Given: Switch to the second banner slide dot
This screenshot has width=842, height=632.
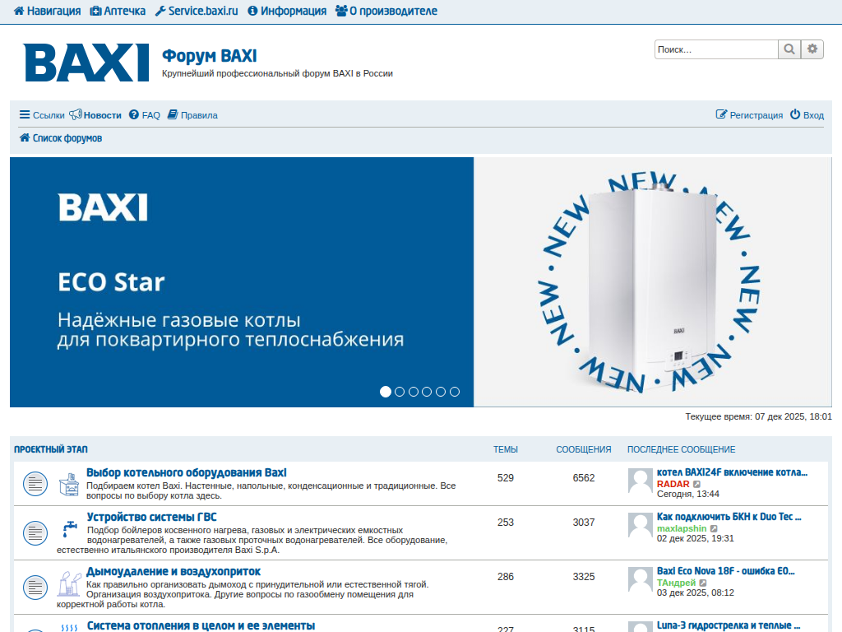Looking at the screenshot, I should pos(400,392).
